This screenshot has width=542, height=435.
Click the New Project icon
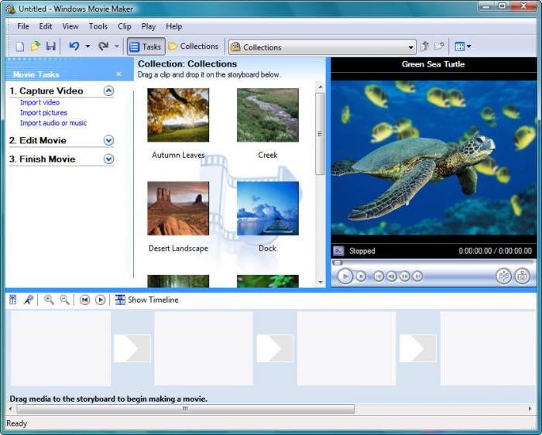point(20,46)
